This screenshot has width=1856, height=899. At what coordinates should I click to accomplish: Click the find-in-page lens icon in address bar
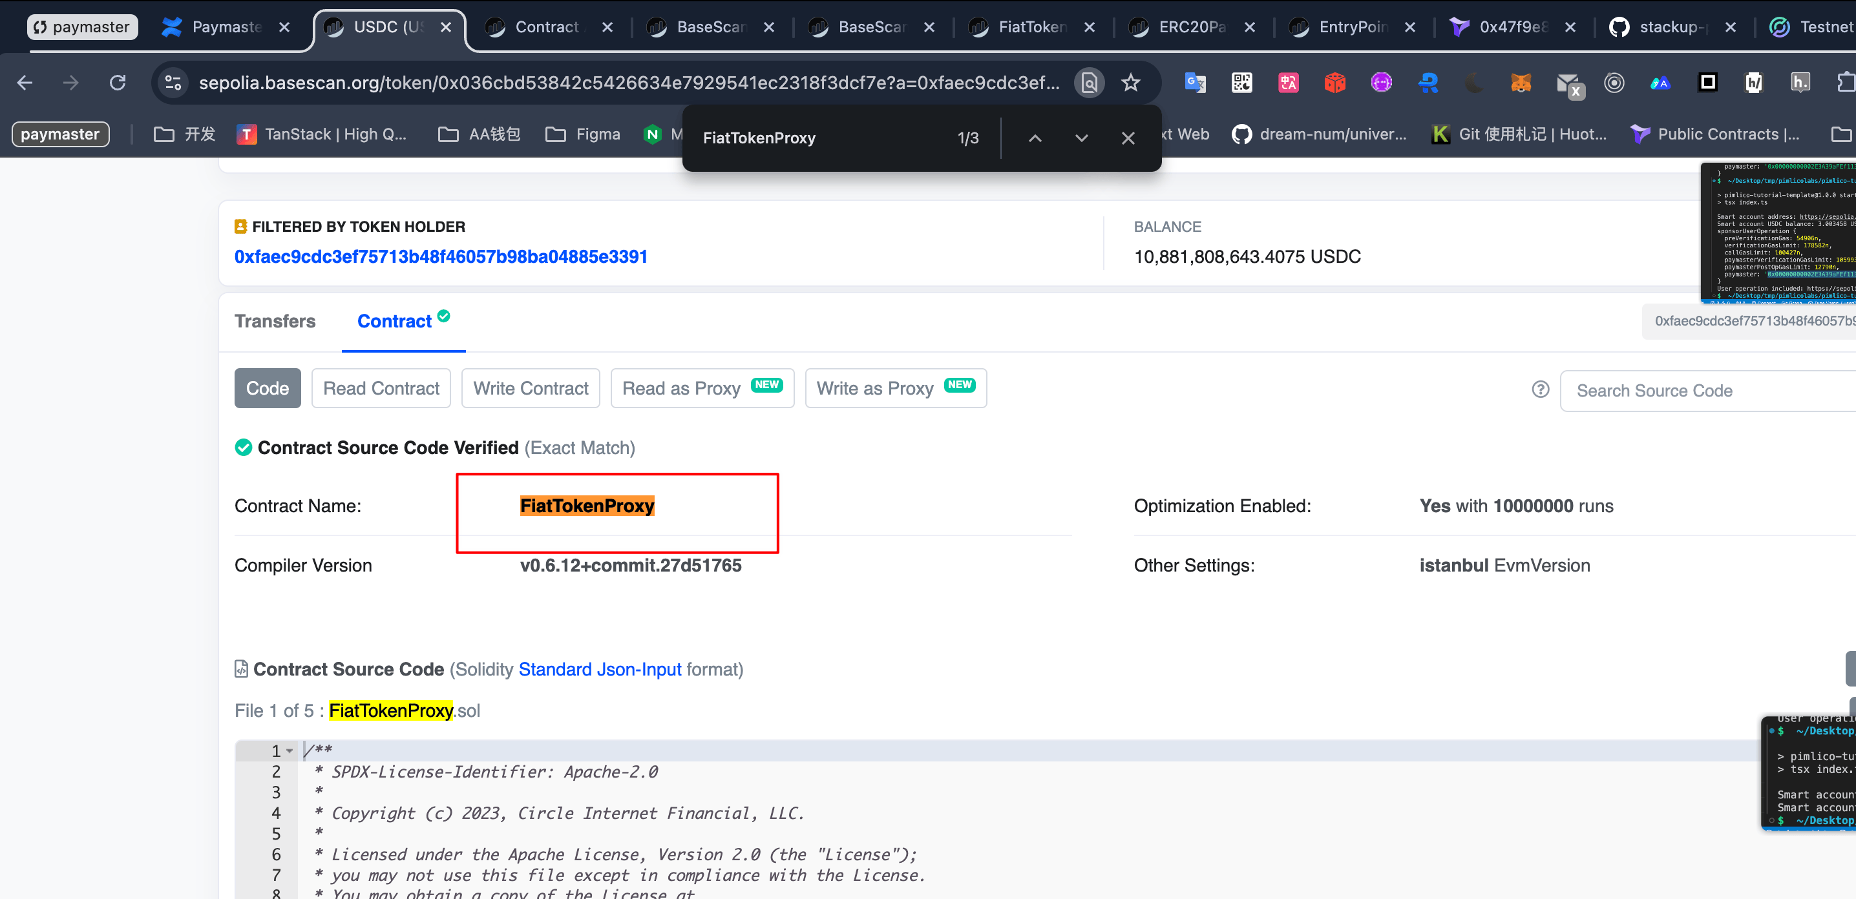pos(1090,83)
